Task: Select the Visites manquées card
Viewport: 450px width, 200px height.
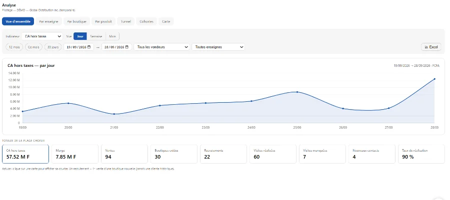Action: point(322,154)
